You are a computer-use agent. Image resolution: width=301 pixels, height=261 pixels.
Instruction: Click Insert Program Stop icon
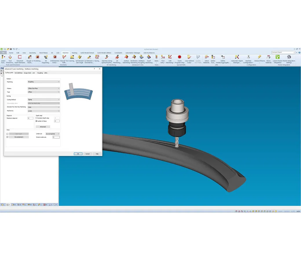tap(179, 59)
